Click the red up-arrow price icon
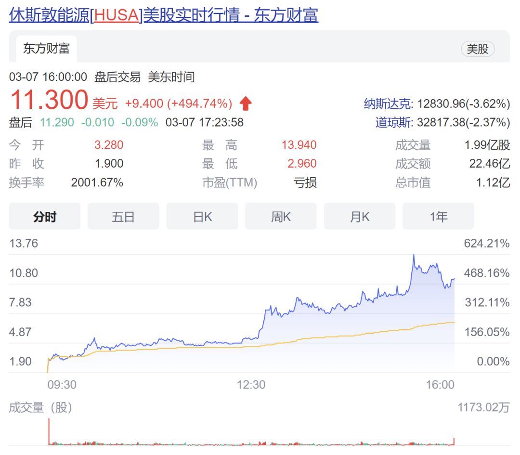520x455 pixels. click(x=246, y=103)
